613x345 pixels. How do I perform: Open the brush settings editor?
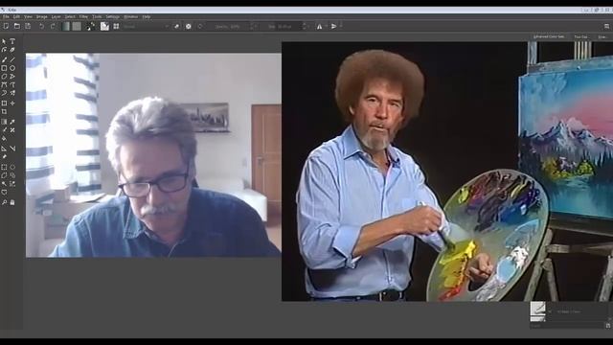[104, 26]
